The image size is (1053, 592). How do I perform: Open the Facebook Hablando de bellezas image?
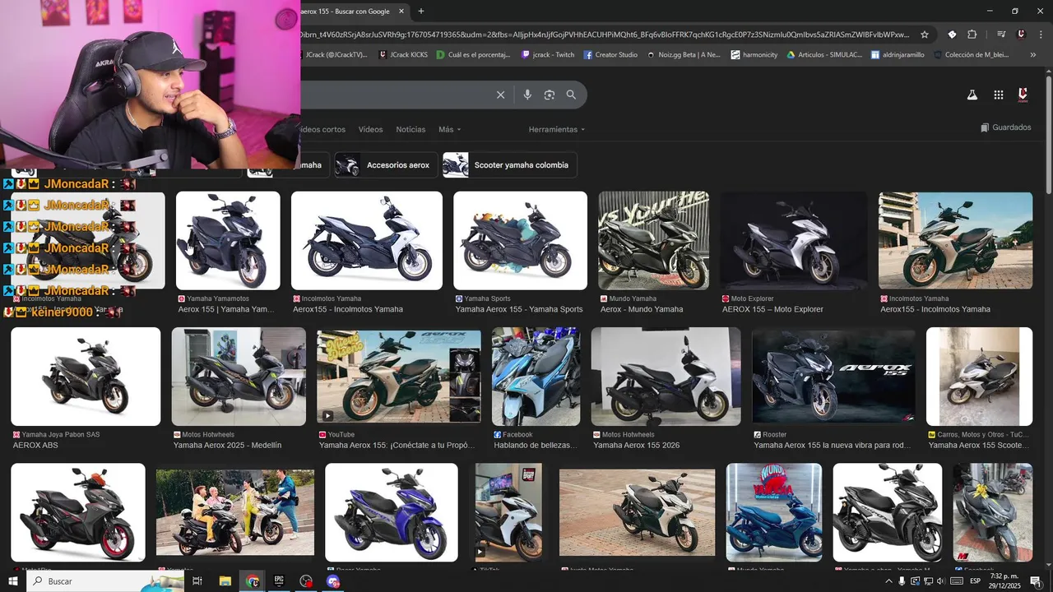pos(536,377)
